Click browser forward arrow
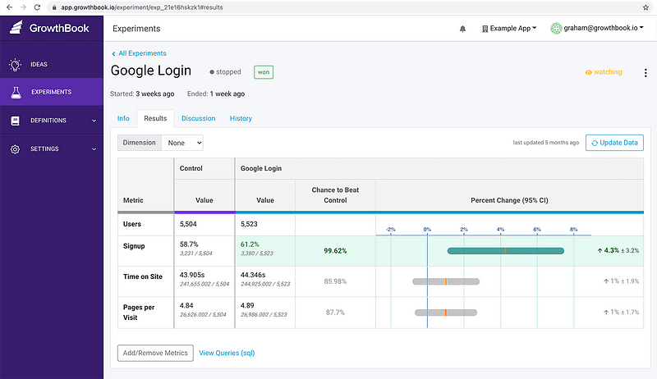Image resolution: width=657 pixels, height=379 pixels. (23, 7)
